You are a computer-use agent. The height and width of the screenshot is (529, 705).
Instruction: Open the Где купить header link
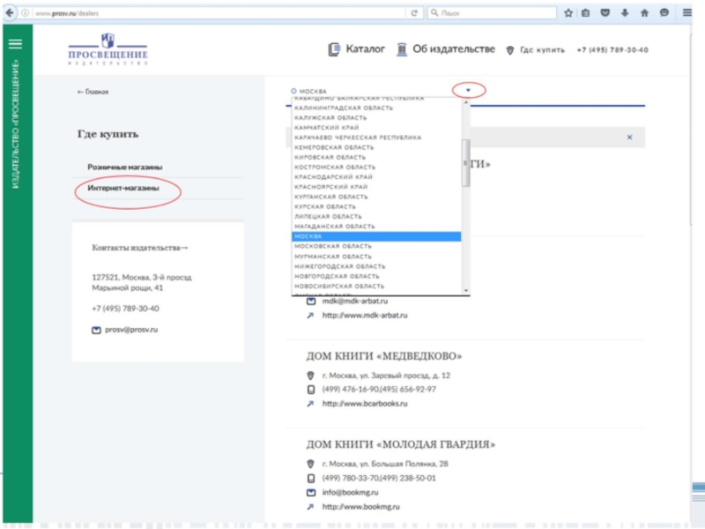pyautogui.click(x=542, y=50)
